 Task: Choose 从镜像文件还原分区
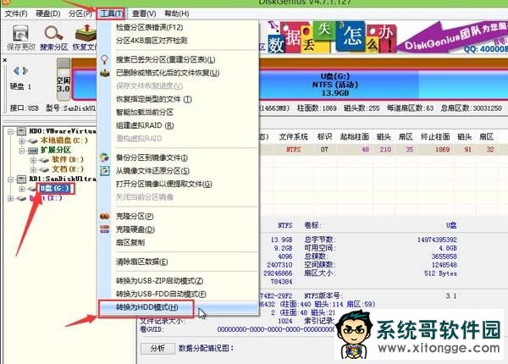[153, 171]
